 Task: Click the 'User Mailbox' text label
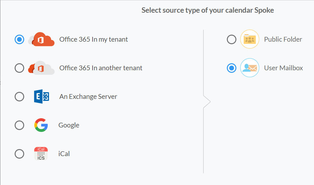(x=283, y=68)
